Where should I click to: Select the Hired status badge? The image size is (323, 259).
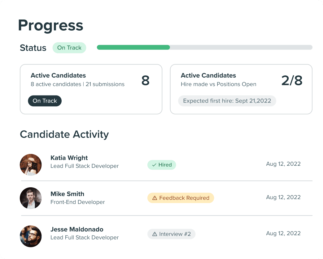point(162,165)
